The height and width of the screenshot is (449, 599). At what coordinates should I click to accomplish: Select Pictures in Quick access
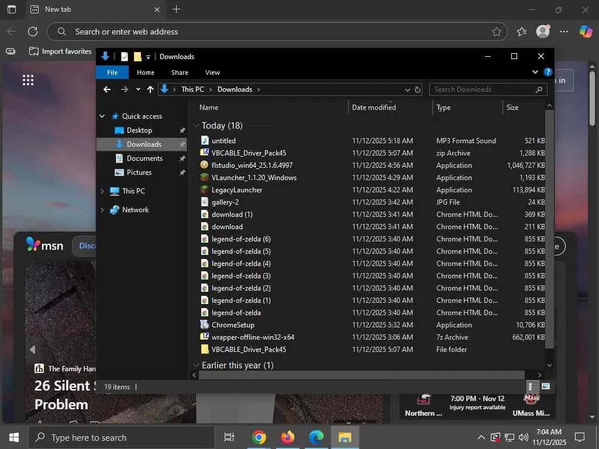(139, 172)
